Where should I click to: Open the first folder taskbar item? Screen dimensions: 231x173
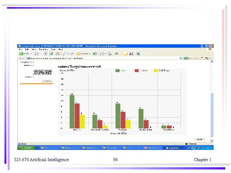pos(50,148)
